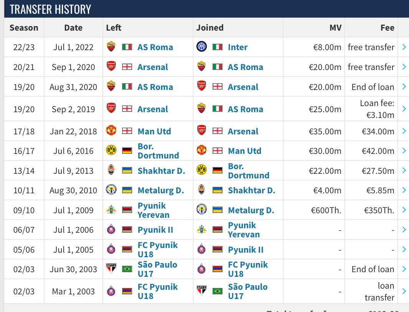Click the São Paulo crest in Joined column

point(201,291)
